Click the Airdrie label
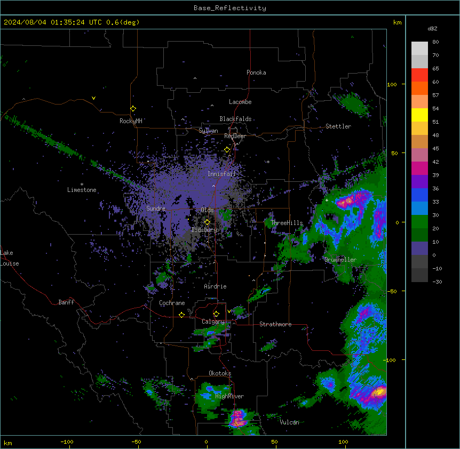The height and width of the screenshot is (449, 460). point(216,286)
